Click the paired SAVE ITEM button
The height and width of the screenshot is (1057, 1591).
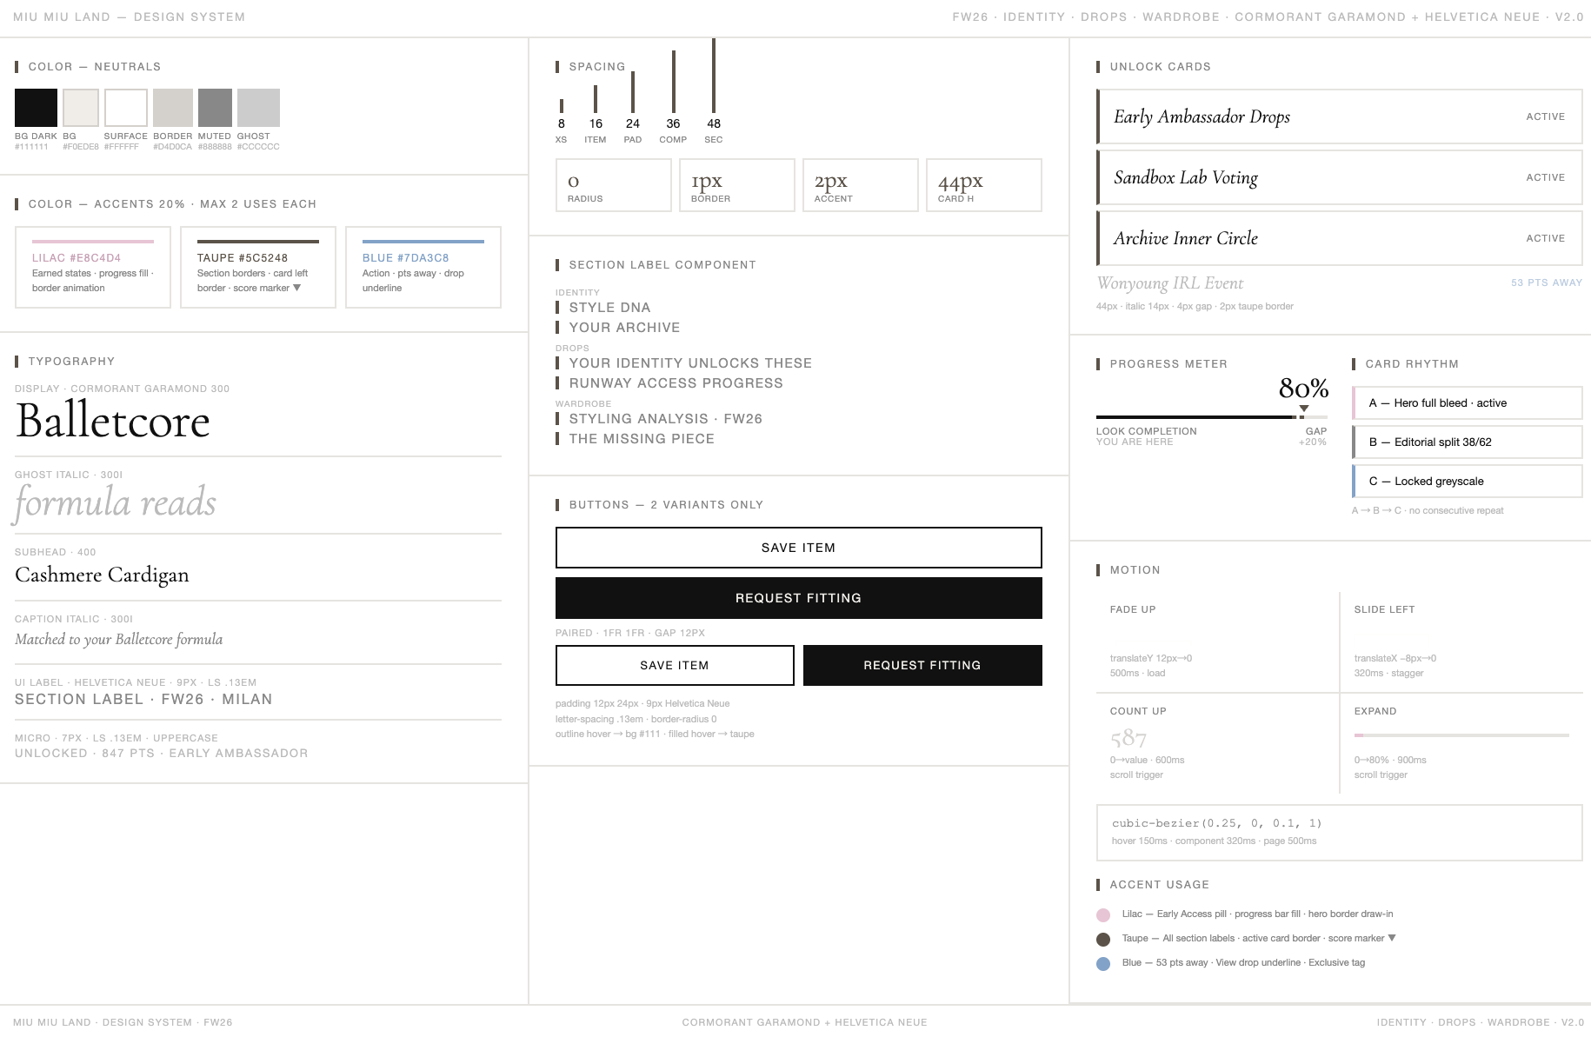[675, 665]
